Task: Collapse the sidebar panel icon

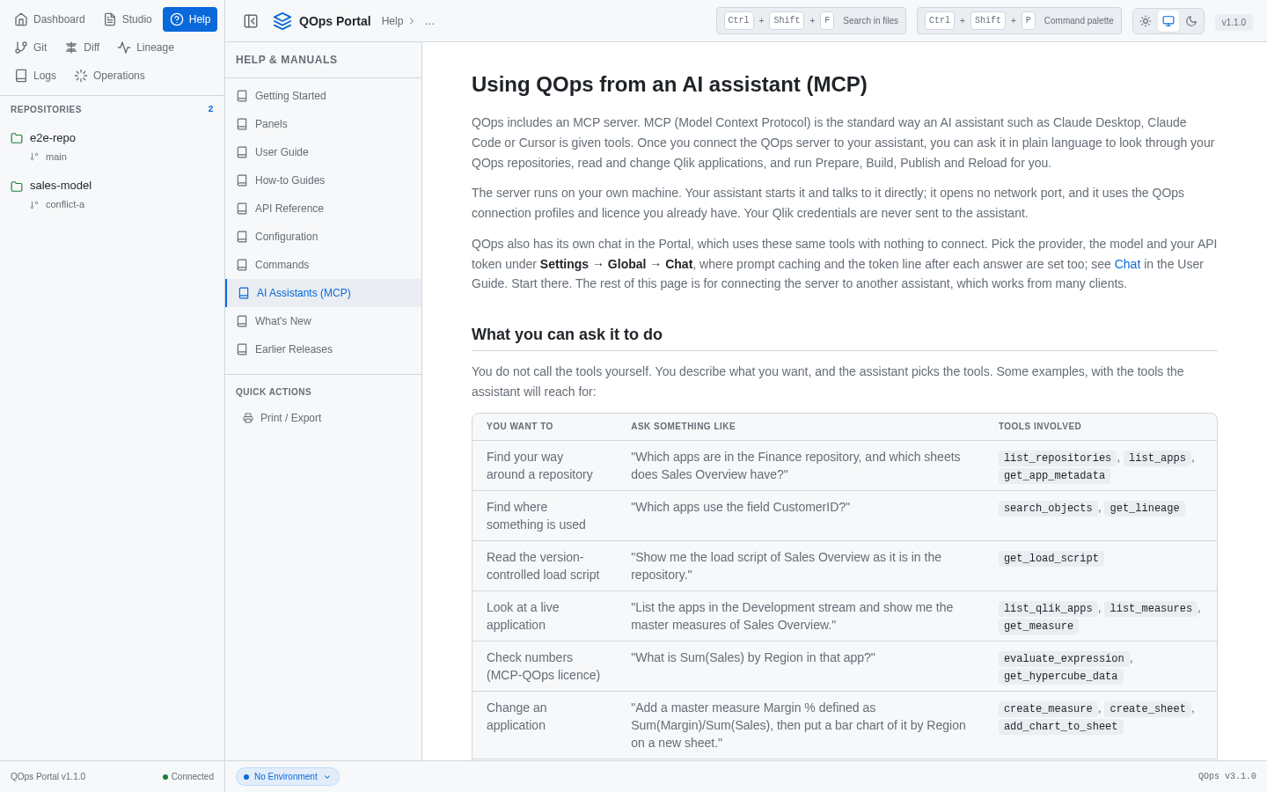Action: pos(251,21)
